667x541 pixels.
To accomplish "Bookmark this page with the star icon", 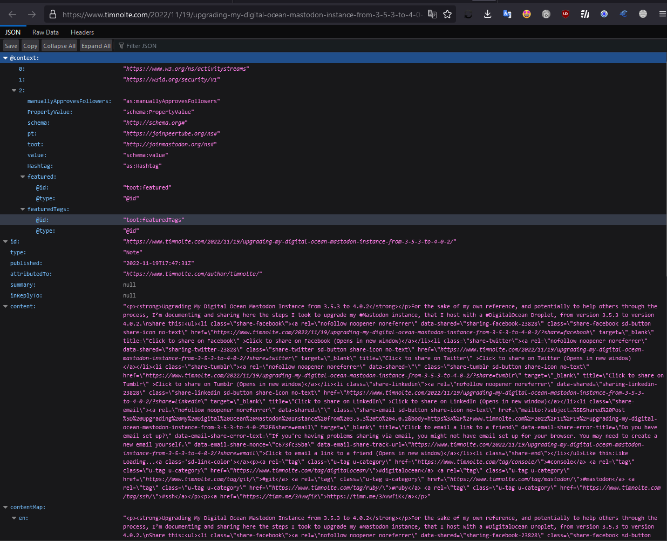I will point(447,15).
